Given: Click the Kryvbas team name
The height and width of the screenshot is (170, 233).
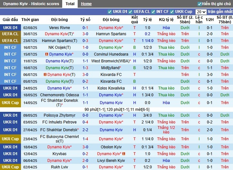Looking at the screenshot, I should click(x=59, y=154).
